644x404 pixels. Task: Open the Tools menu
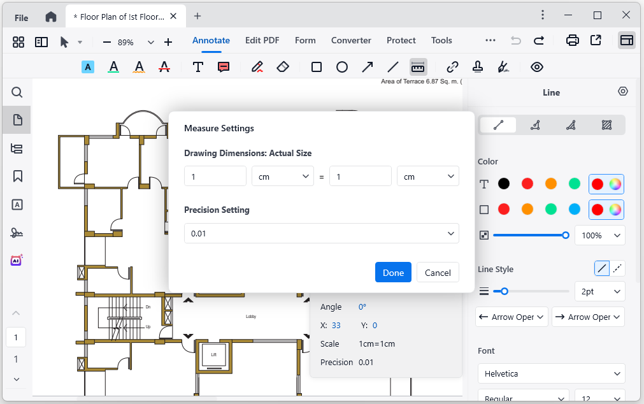pos(441,40)
